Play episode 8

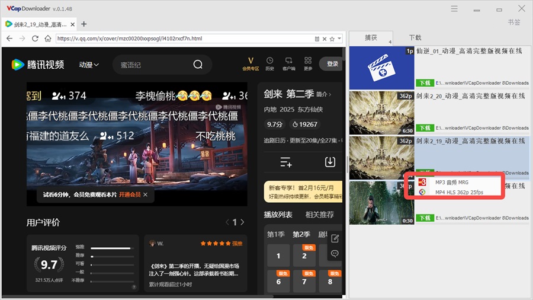point(330,281)
